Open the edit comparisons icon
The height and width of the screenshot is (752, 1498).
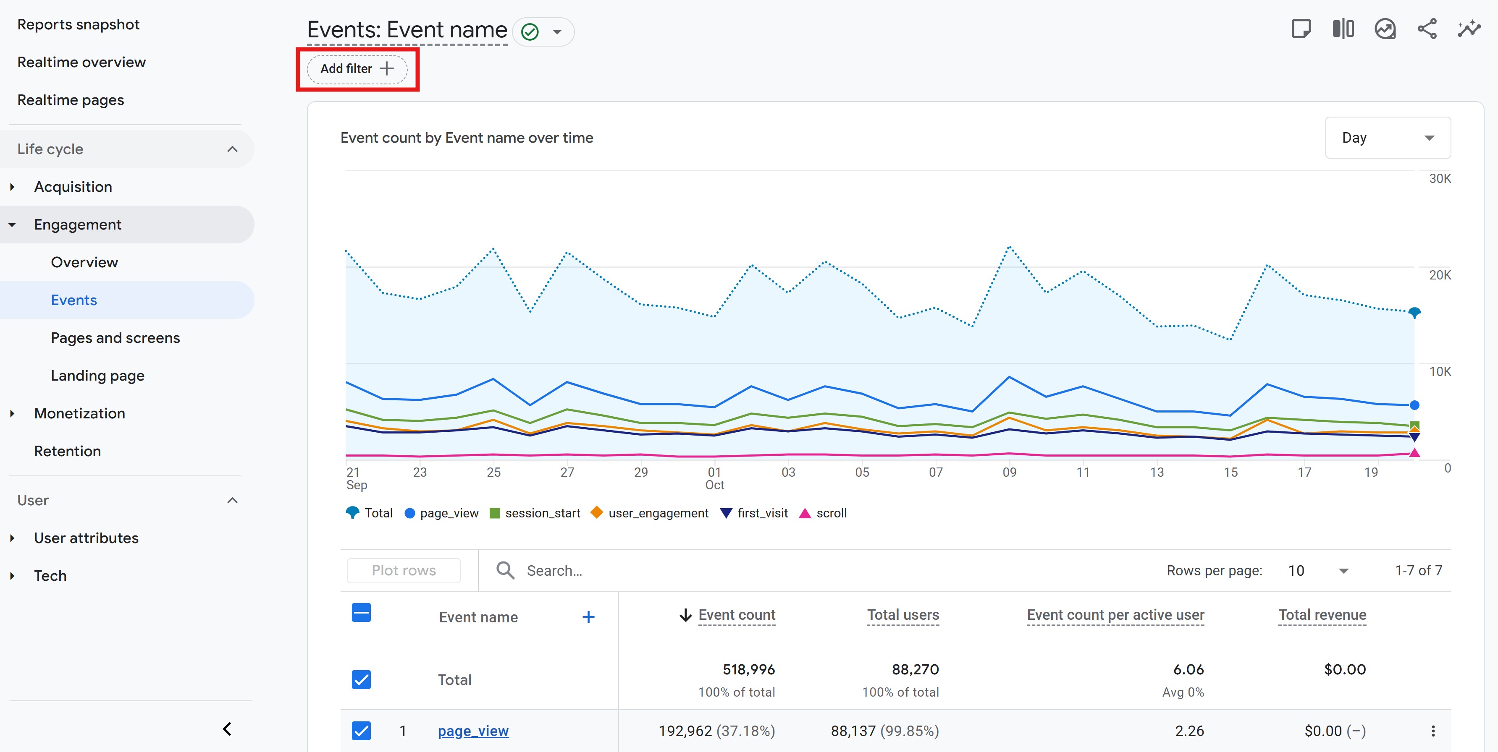pyautogui.click(x=1343, y=29)
